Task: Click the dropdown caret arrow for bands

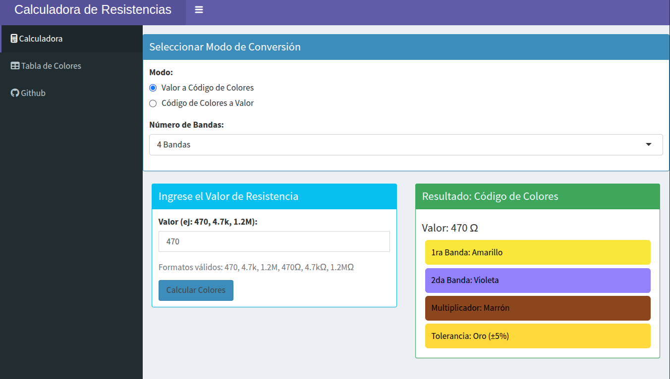Action: [649, 144]
